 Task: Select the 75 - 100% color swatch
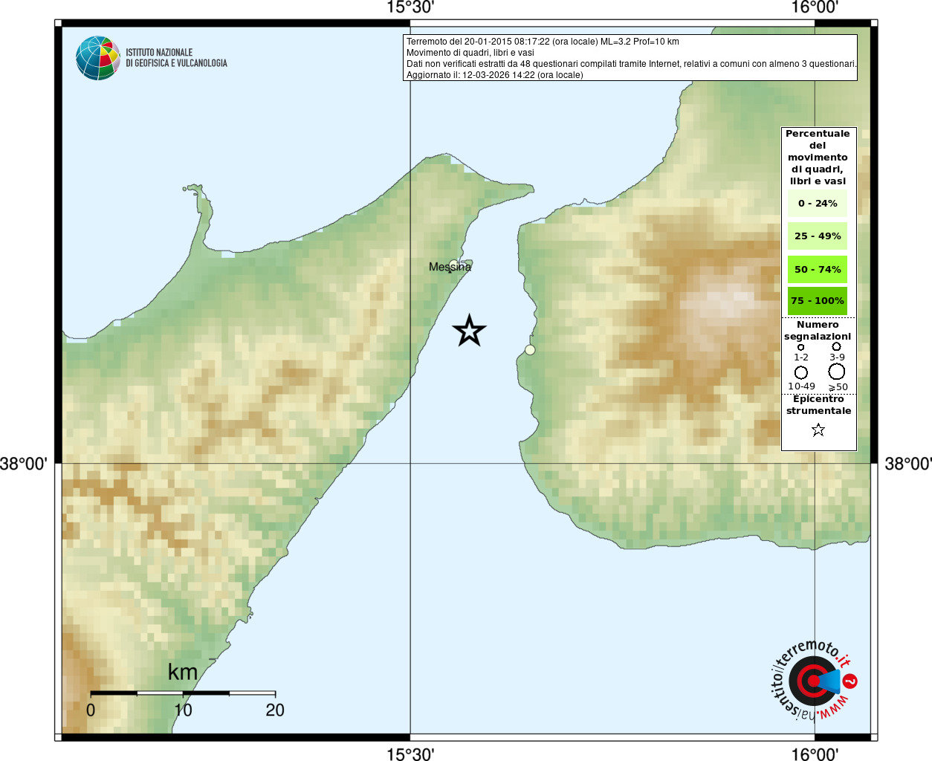click(x=818, y=300)
